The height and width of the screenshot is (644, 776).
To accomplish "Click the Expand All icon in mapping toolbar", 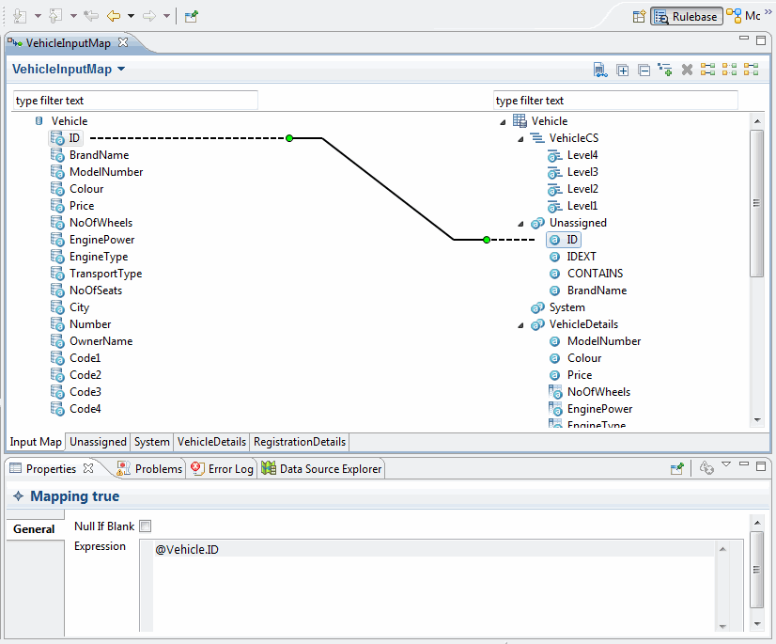I will pyautogui.click(x=622, y=70).
